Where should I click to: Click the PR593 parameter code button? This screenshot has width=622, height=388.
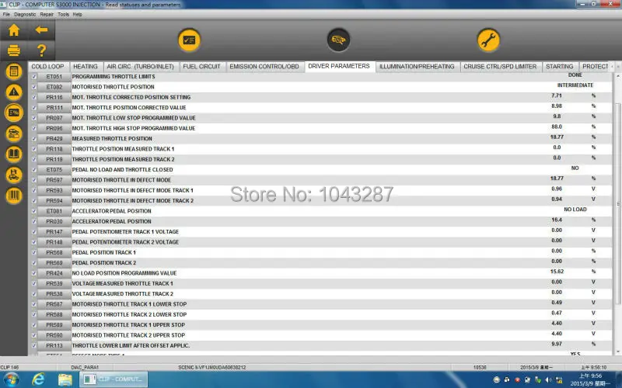click(54, 190)
